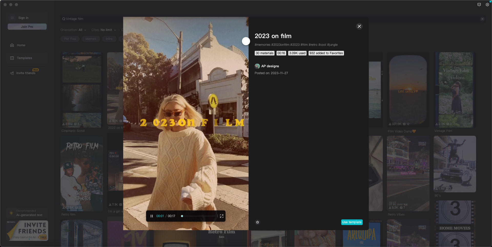Go to the Home section

(27, 45)
